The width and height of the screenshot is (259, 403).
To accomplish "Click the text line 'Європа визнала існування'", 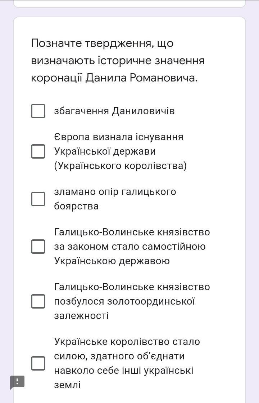I will pos(119,137).
